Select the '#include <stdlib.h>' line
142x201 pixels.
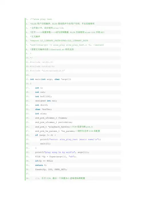(42, 66)
